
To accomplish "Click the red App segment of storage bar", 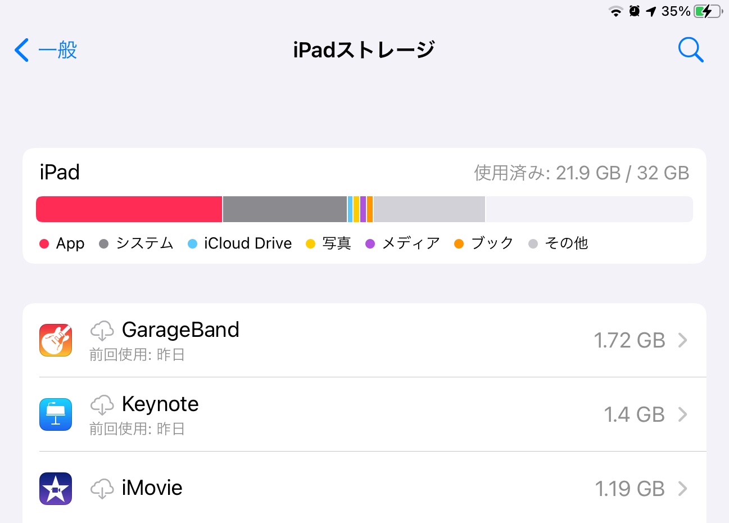I will (x=129, y=209).
